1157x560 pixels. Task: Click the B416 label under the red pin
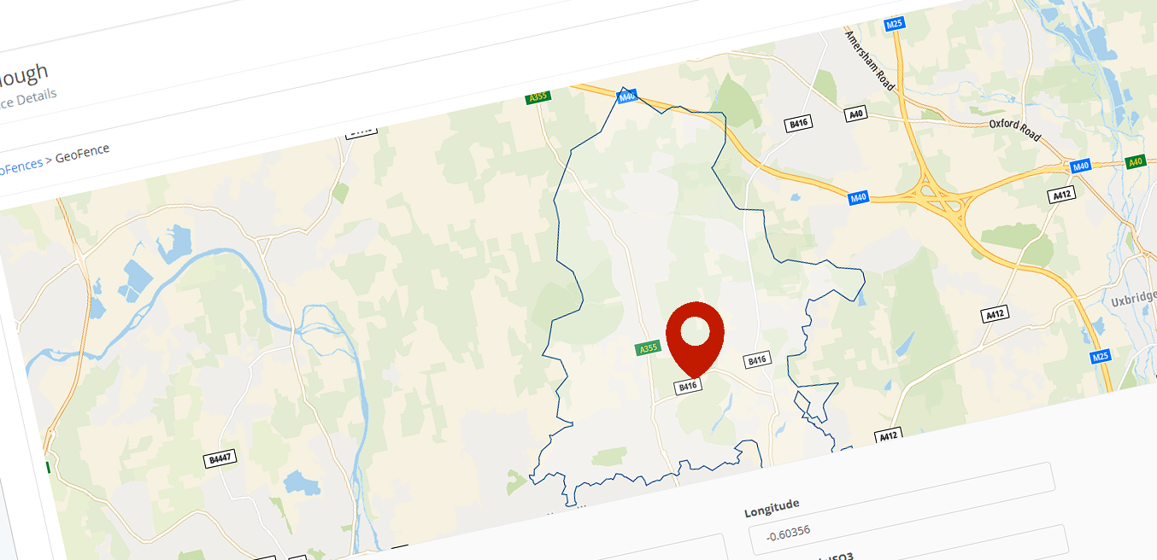[x=689, y=386]
